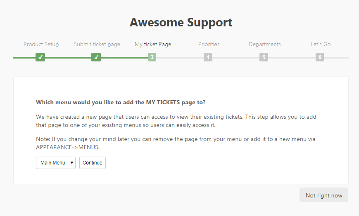Click the note mentioning APPEARANCE->MENUS
The width and height of the screenshot is (359, 216).
click(x=176, y=143)
